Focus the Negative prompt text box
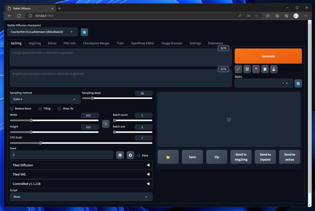 121,78
